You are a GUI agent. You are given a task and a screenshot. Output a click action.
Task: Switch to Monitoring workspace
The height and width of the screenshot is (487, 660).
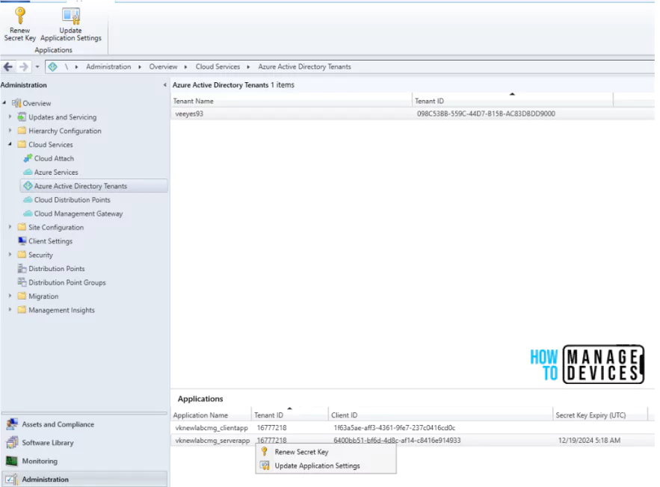click(84, 461)
